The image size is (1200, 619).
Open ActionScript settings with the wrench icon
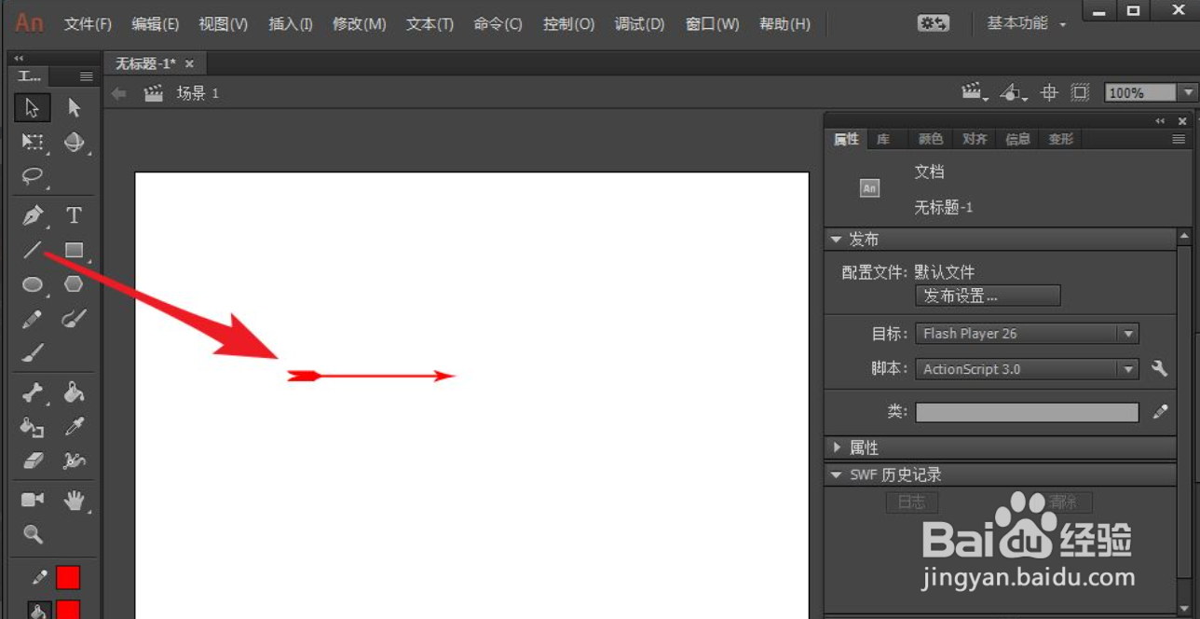click(x=1160, y=368)
